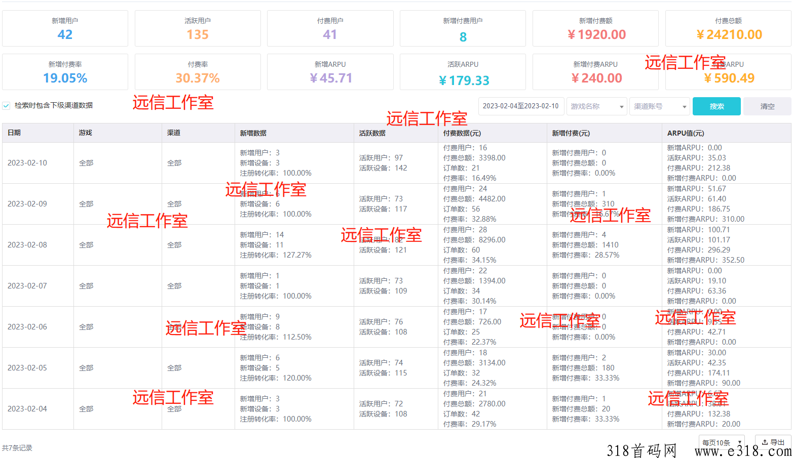Select the 付费用户 card showing 41
Image resolution: width=792 pixels, height=458 pixels.
(330, 28)
